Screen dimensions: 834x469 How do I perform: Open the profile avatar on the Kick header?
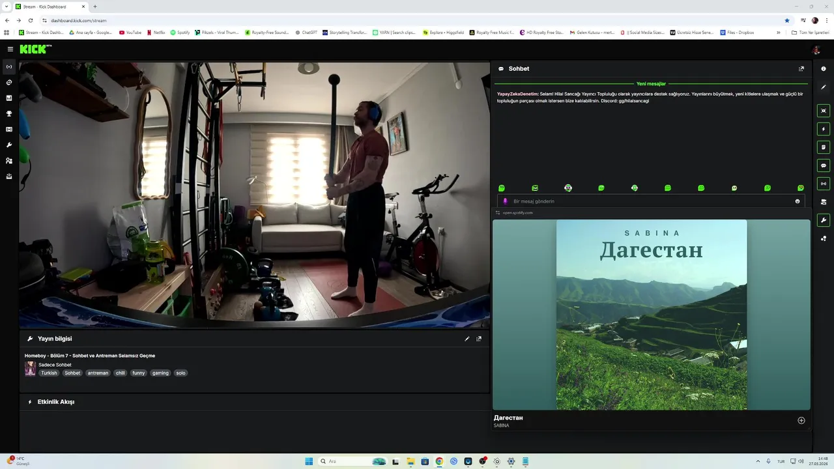816,50
